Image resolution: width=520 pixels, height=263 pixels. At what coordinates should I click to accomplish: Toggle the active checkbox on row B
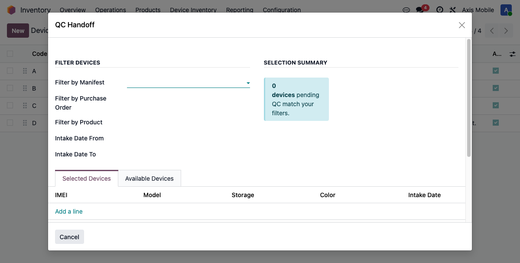(496, 88)
